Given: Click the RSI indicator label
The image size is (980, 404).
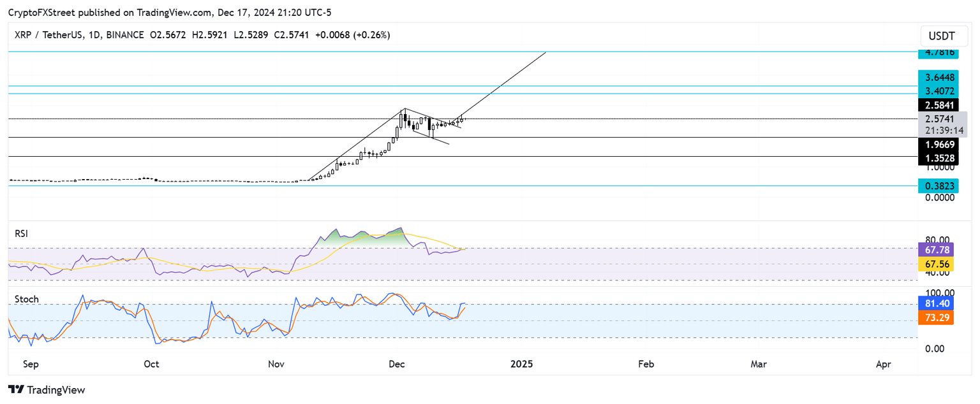Looking at the screenshot, I should pos(22,234).
